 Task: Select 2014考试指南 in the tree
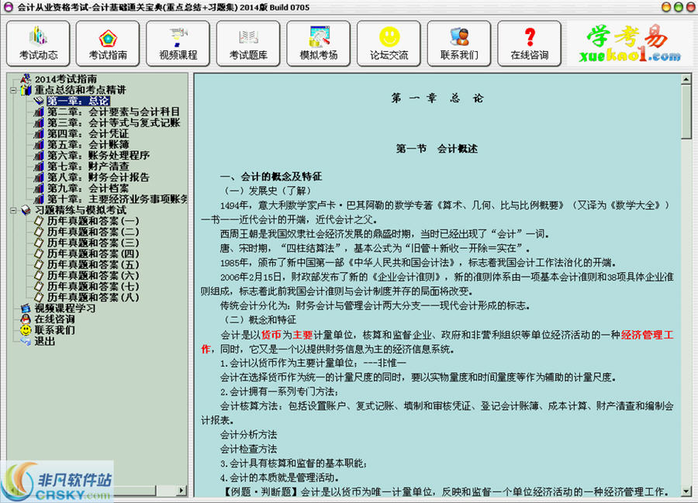click(x=66, y=79)
